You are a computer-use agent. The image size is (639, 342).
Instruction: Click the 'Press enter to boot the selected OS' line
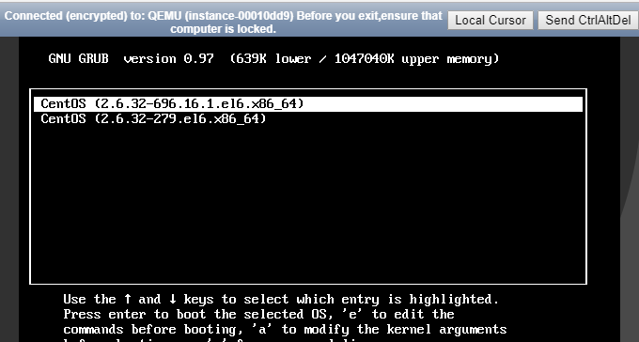(258, 314)
